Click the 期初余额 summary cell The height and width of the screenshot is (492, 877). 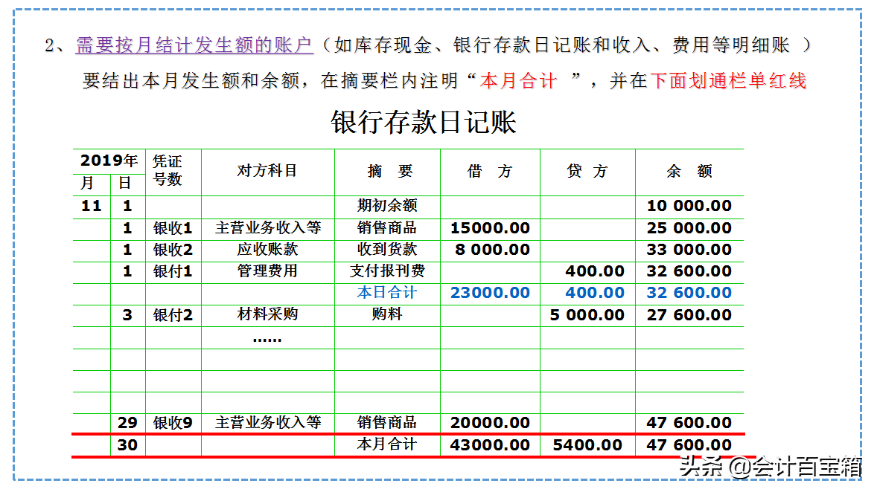(388, 206)
